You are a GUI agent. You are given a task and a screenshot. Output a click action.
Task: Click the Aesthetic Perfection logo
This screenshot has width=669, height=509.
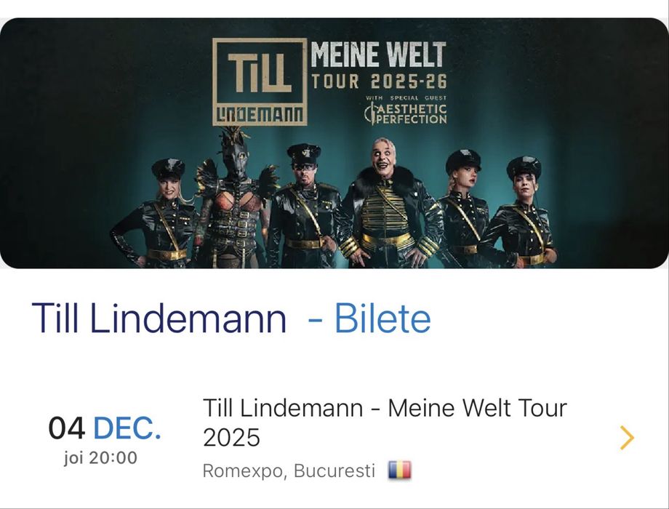click(406, 113)
